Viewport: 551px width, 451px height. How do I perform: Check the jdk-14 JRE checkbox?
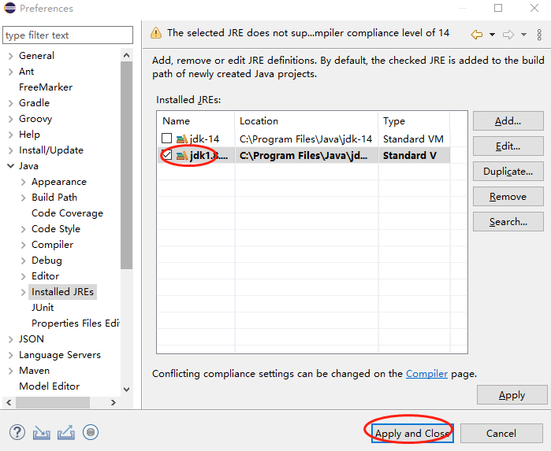(167, 139)
